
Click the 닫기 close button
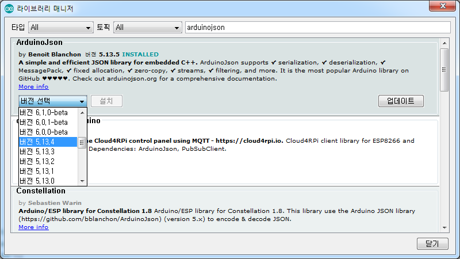coord(432,243)
